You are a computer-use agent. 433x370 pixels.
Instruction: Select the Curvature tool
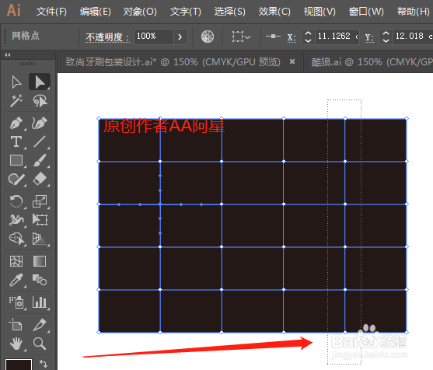[40, 123]
